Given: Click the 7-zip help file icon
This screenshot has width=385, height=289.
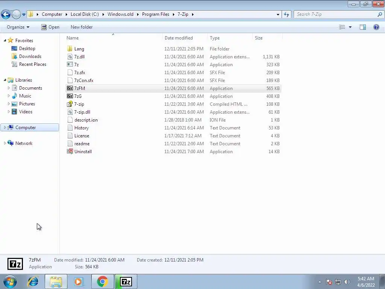Looking at the screenshot, I should click(70, 104).
